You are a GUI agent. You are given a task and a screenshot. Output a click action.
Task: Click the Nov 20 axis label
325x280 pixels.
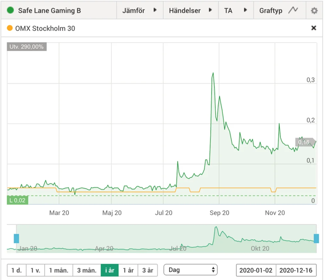point(275,213)
